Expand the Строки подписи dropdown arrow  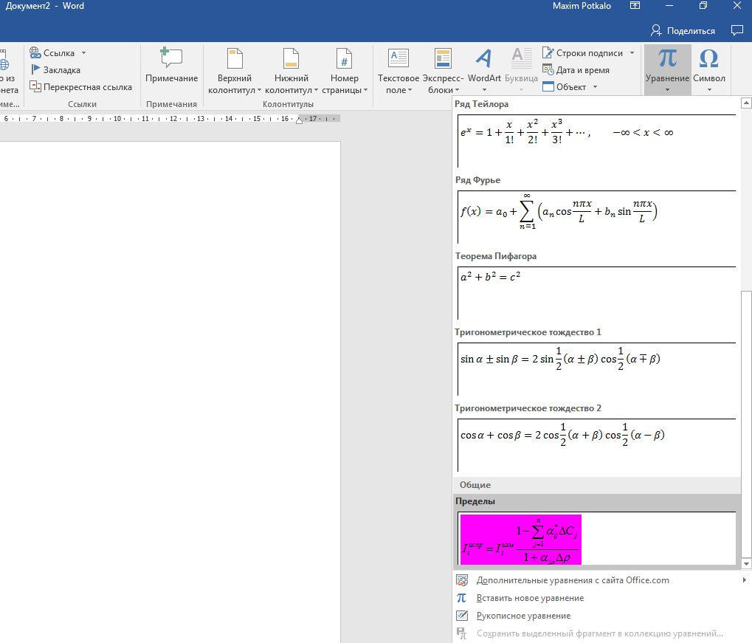[x=632, y=53]
